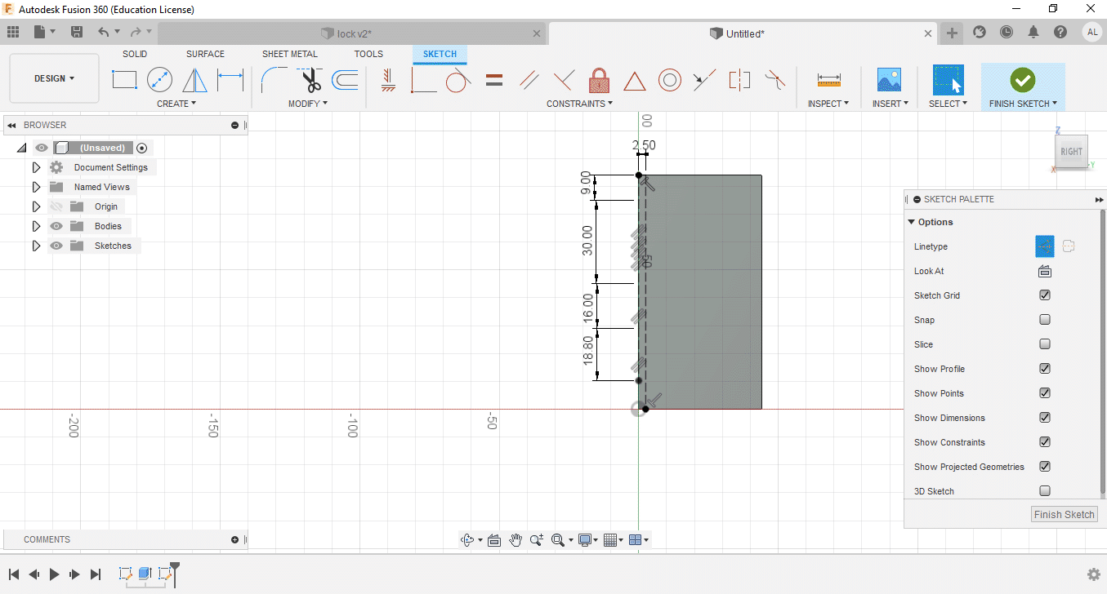The width and height of the screenshot is (1107, 594).
Task: Apply the Curvature constraint
Action: [x=774, y=80]
